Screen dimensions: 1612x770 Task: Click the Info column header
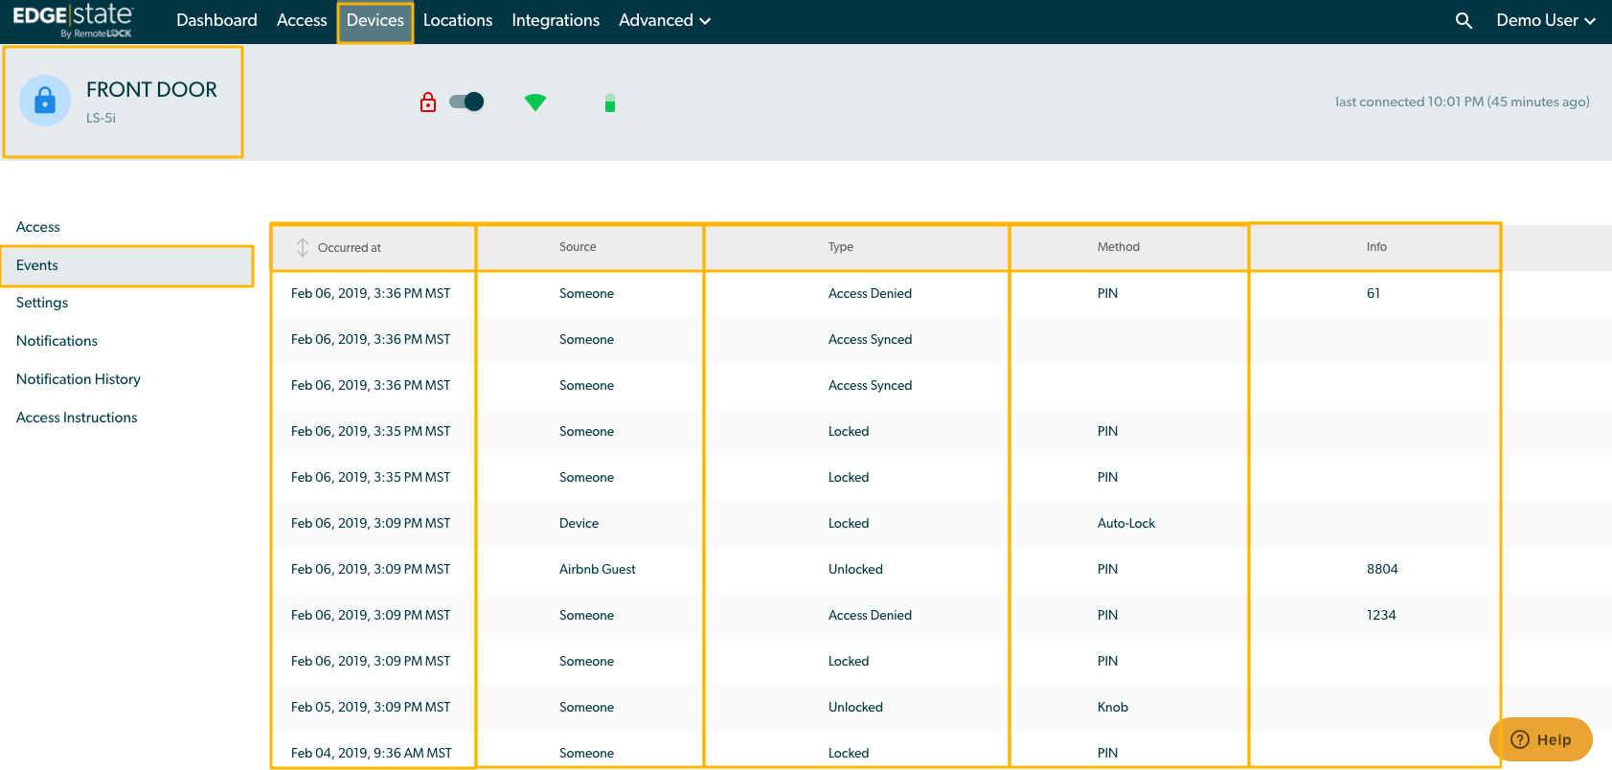click(x=1376, y=247)
